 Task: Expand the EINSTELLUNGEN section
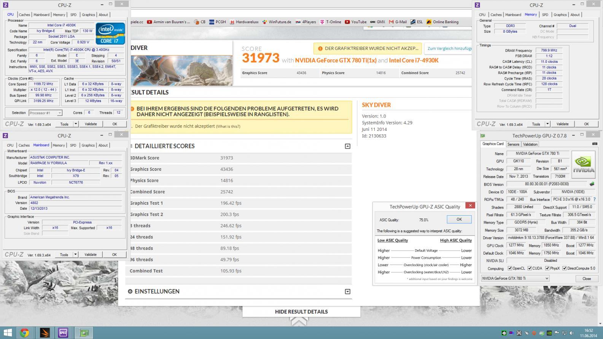347,291
